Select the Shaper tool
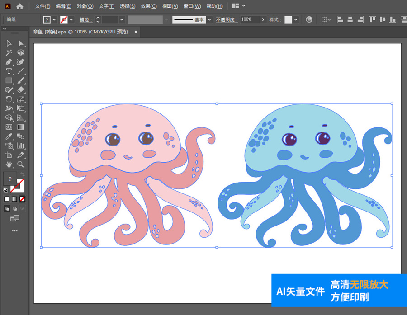407x315 pixels. 9,90
